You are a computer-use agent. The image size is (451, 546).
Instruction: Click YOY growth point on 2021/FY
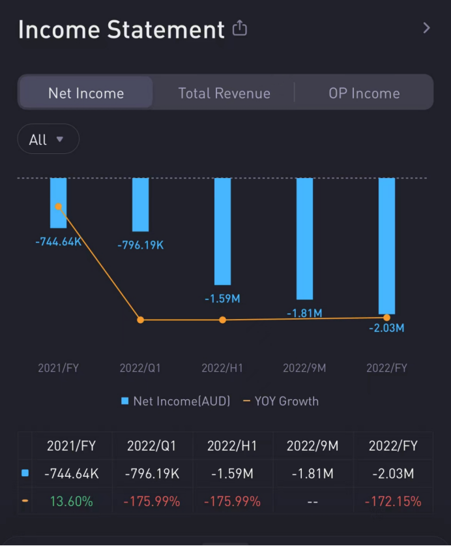click(59, 207)
